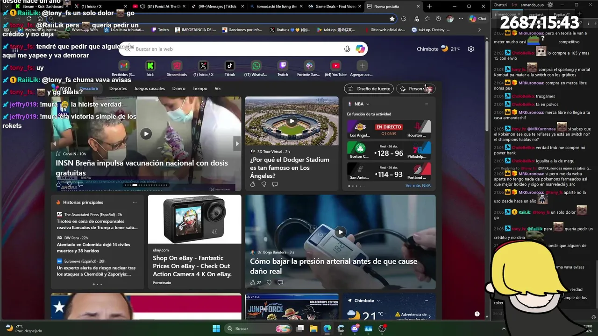Click the Ver más NBA link
This screenshot has height=336, width=598.
pos(418,186)
